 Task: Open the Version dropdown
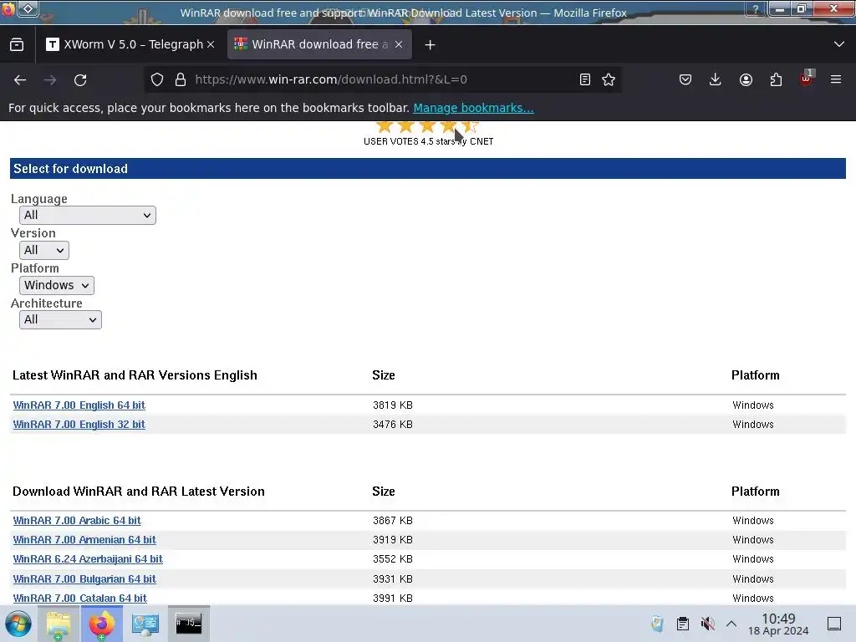pyautogui.click(x=44, y=250)
